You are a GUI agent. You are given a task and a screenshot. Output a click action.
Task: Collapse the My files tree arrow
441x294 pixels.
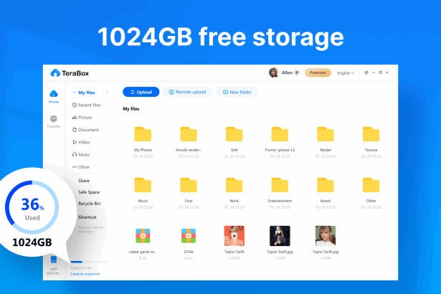pyautogui.click(x=74, y=93)
